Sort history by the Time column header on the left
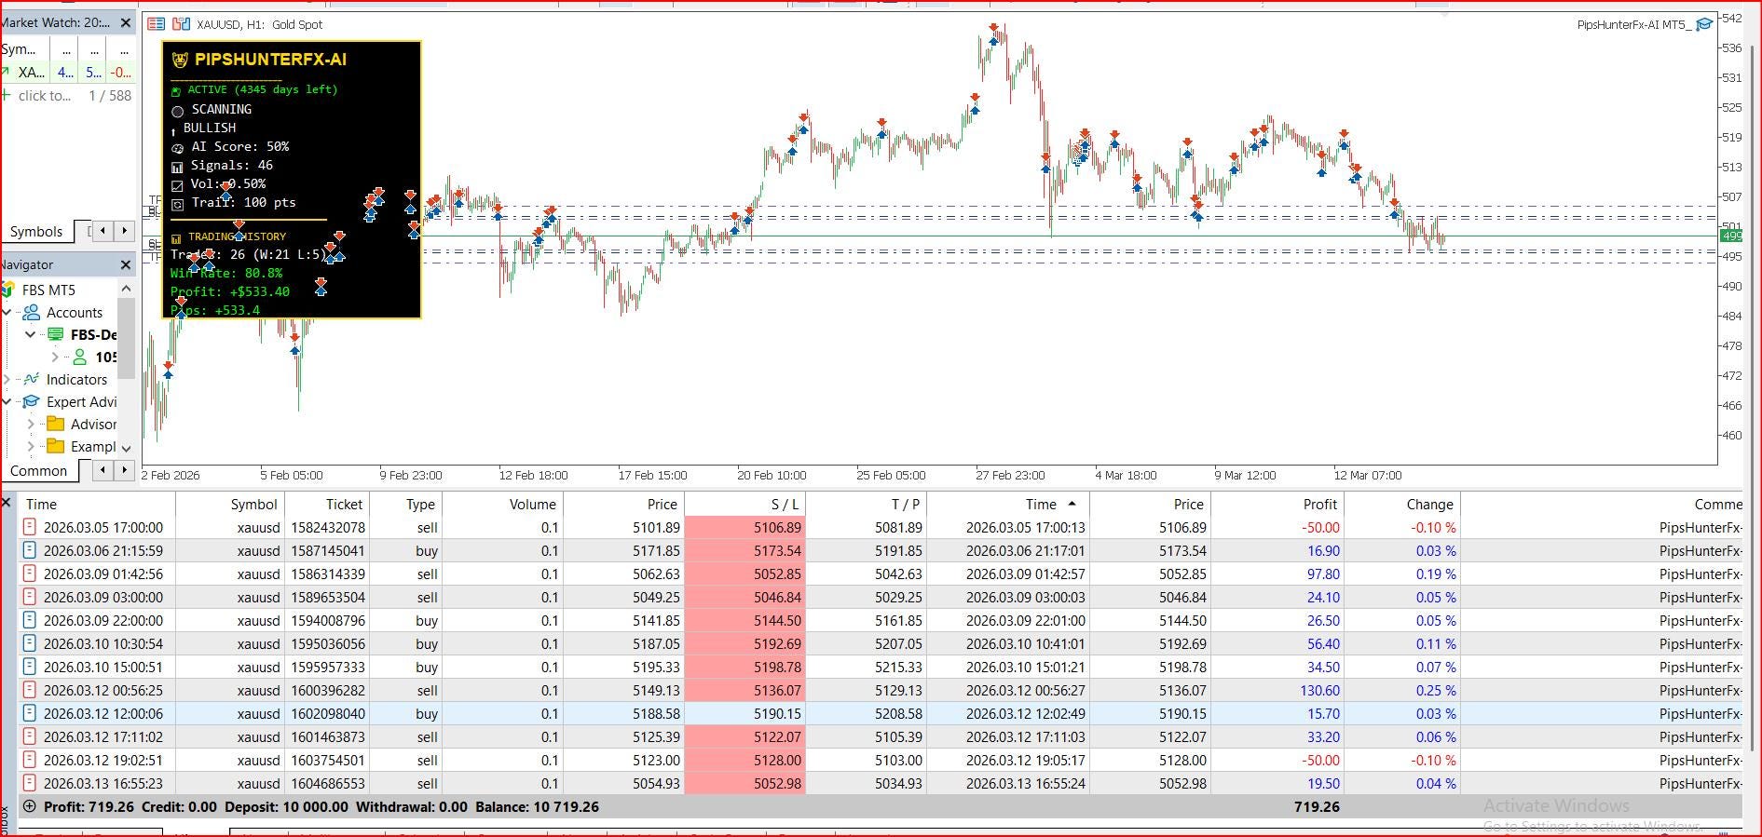1762x837 pixels. [x=96, y=504]
